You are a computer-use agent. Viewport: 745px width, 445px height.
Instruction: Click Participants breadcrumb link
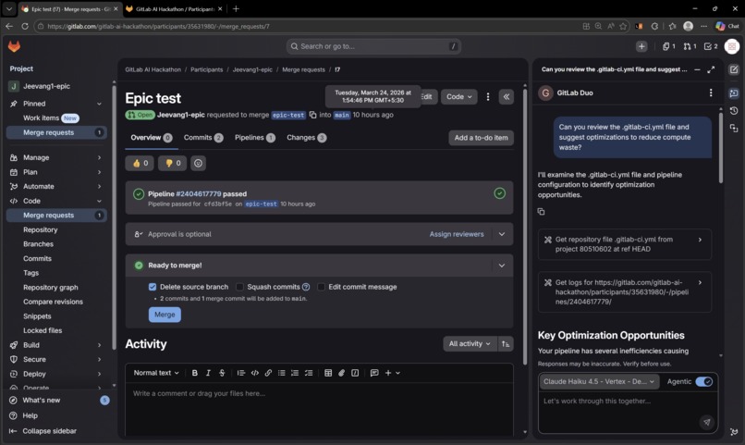(x=206, y=69)
